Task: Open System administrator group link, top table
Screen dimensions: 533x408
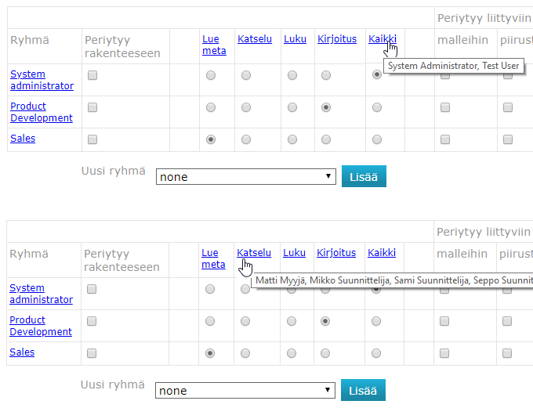Action: pyautogui.click(x=42, y=80)
